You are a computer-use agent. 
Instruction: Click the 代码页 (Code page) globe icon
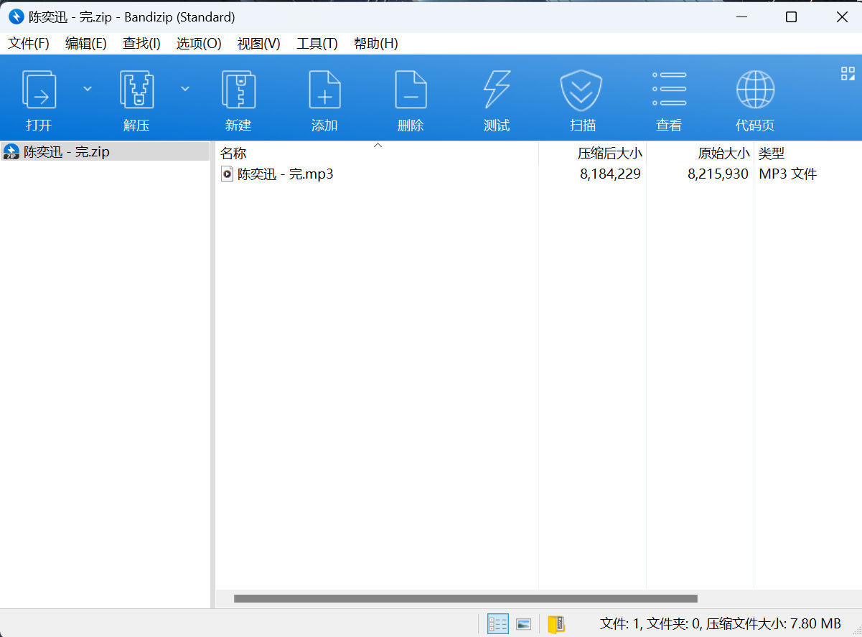pyautogui.click(x=755, y=89)
